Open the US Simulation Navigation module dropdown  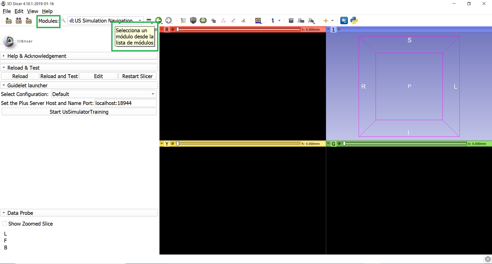click(105, 20)
